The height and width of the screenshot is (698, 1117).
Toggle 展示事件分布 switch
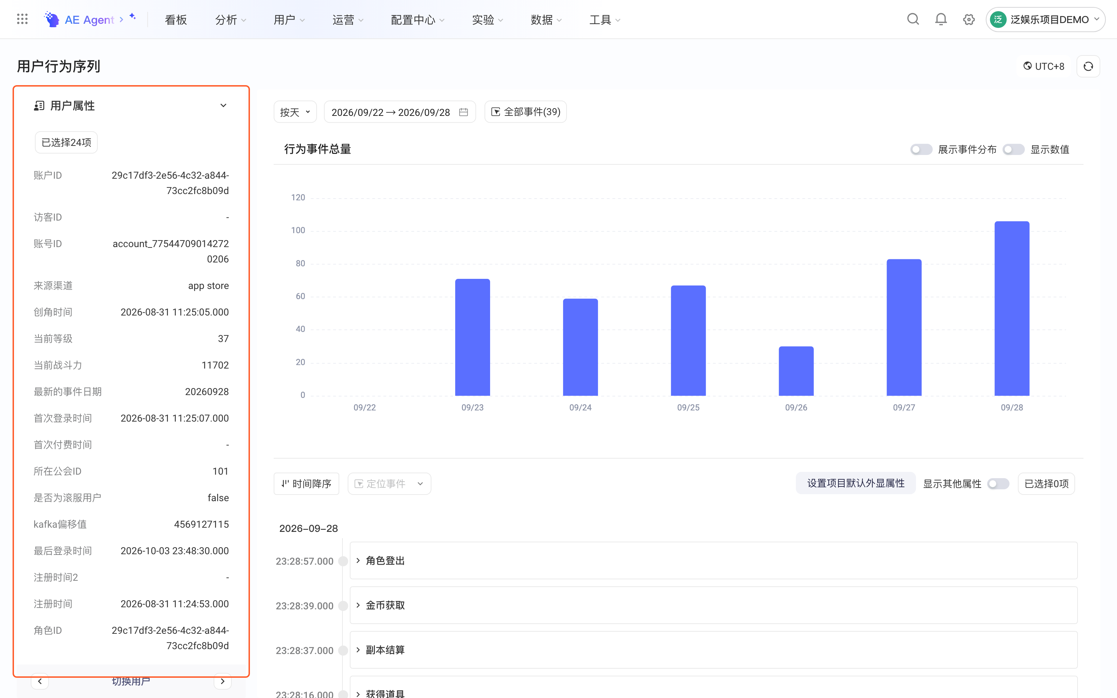pos(921,150)
